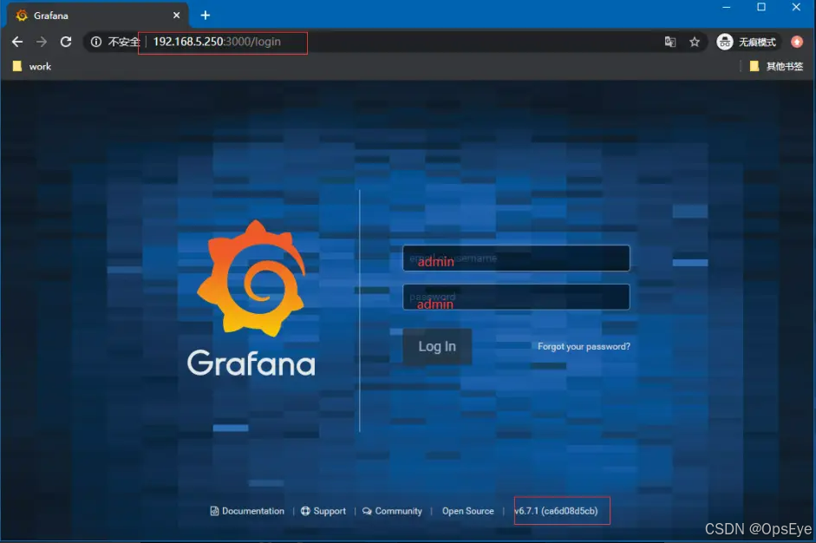816x543 pixels.
Task: Click the address bar URL
Action: (x=217, y=42)
